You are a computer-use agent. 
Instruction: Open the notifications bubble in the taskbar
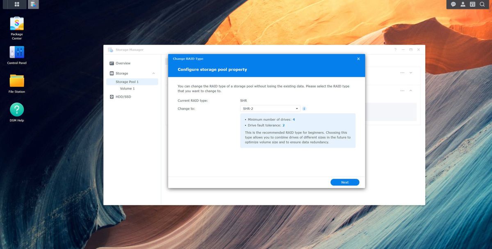(453, 4)
